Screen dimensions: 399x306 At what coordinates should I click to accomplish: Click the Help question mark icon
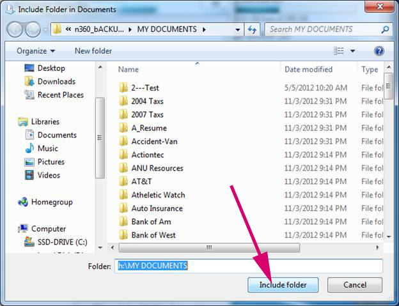[x=379, y=51]
